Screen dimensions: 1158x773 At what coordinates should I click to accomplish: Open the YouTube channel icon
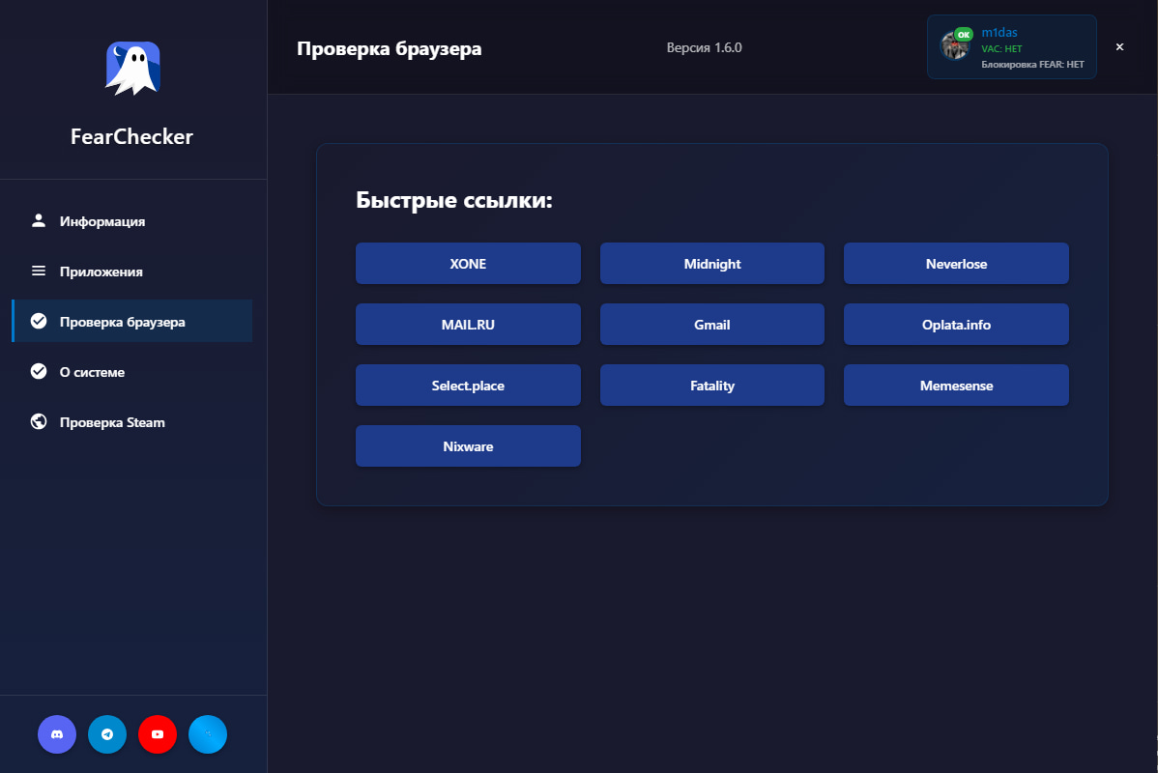(x=158, y=734)
